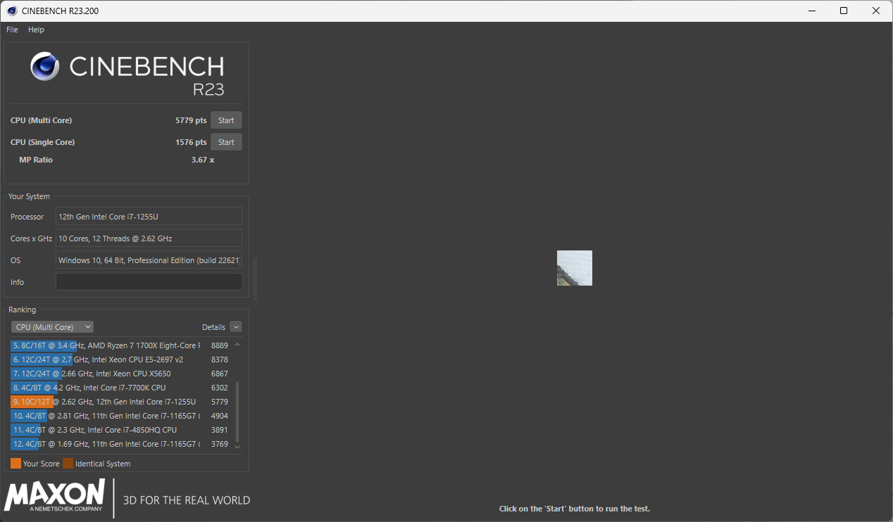The width and height of the screenshot is (893, 522).
Task: Open the CPU (Multi Core) ranking dropdown
Action: (52, 327)
